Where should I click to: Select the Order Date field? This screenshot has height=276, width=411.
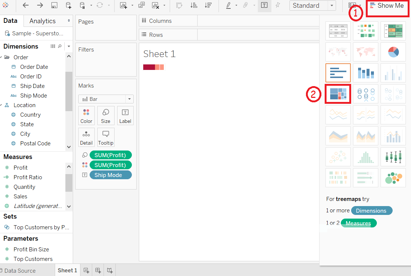pyautogui.click(x=34, y=67)
